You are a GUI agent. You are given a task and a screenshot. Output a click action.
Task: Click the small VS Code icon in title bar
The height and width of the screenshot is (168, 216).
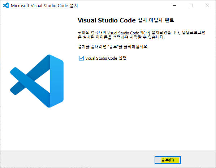coord(6,5)
